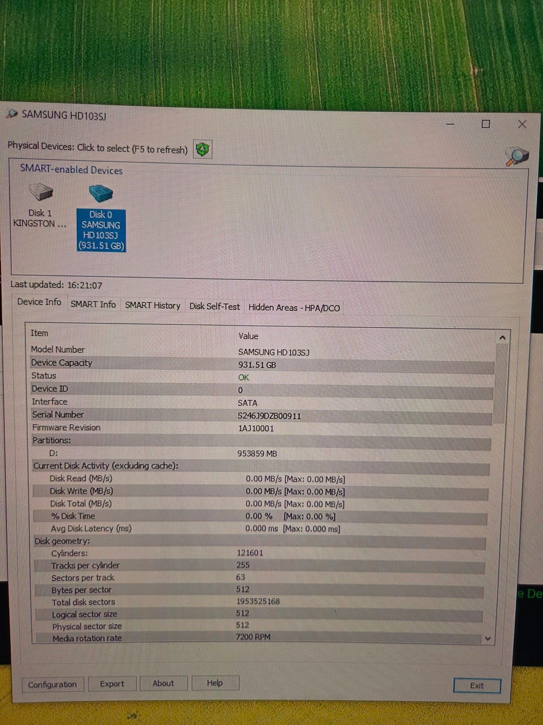Click the 7200 RPM rotation rate value
The image size is (543, 725).
[x=253, y=637]
